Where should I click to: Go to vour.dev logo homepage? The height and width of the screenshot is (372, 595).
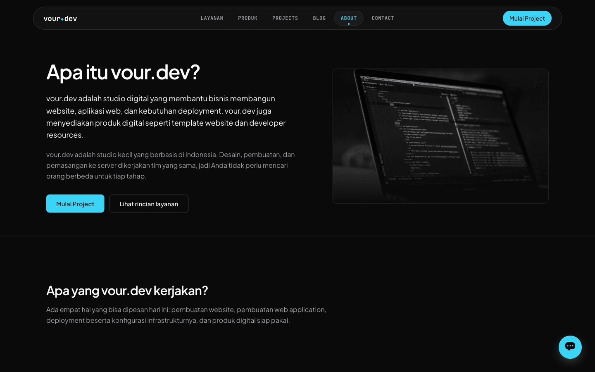[60, 19]
